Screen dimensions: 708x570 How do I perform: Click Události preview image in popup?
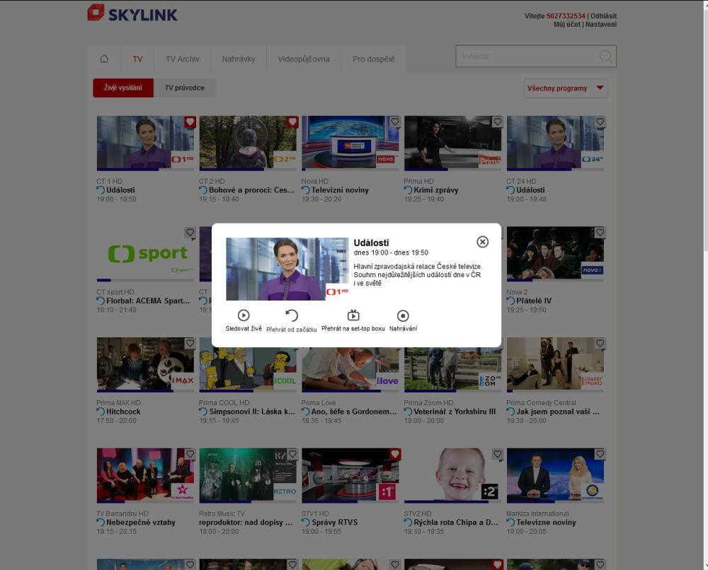[287, 269]
